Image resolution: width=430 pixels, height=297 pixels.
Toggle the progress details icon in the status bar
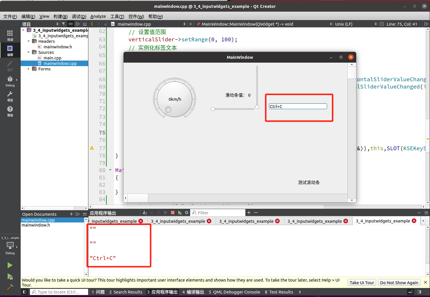[x=411, y=292]
